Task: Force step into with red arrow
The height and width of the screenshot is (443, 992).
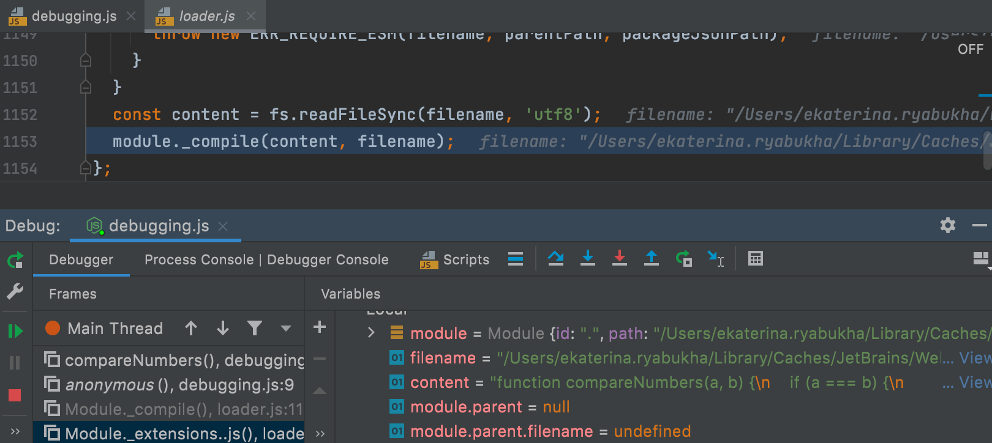Action: click(x=620, y=259)
